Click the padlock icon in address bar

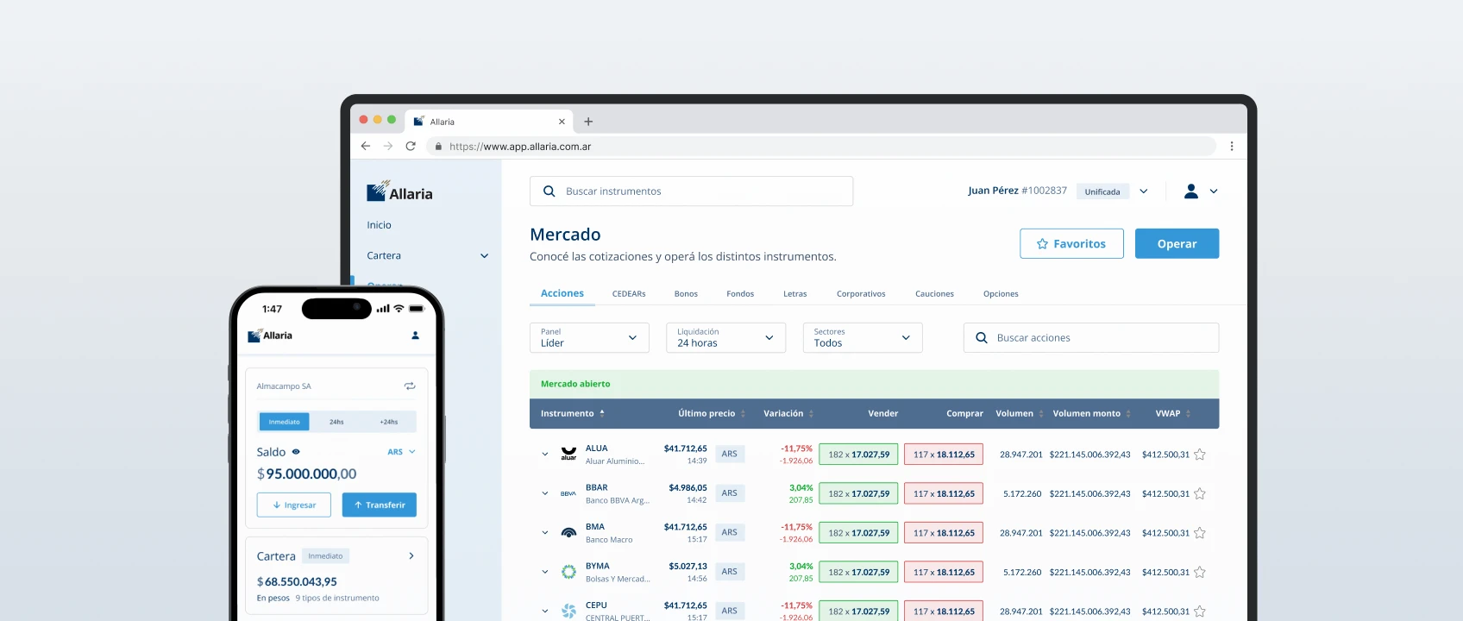[438, 147]
